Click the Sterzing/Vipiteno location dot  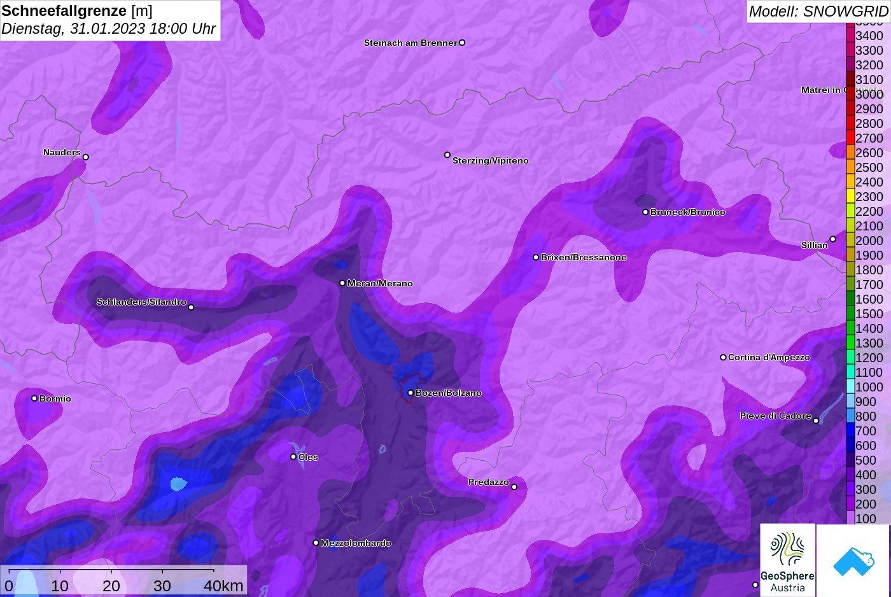(x=447, y=155)
